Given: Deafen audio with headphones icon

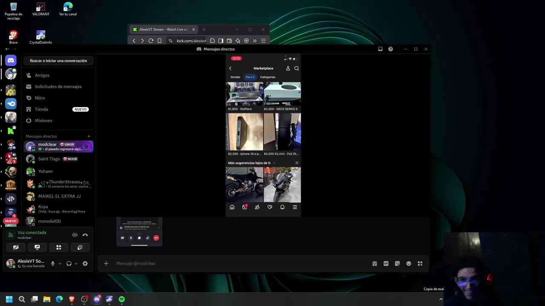Looking at the screenshot, I should (x=69, y=263).
